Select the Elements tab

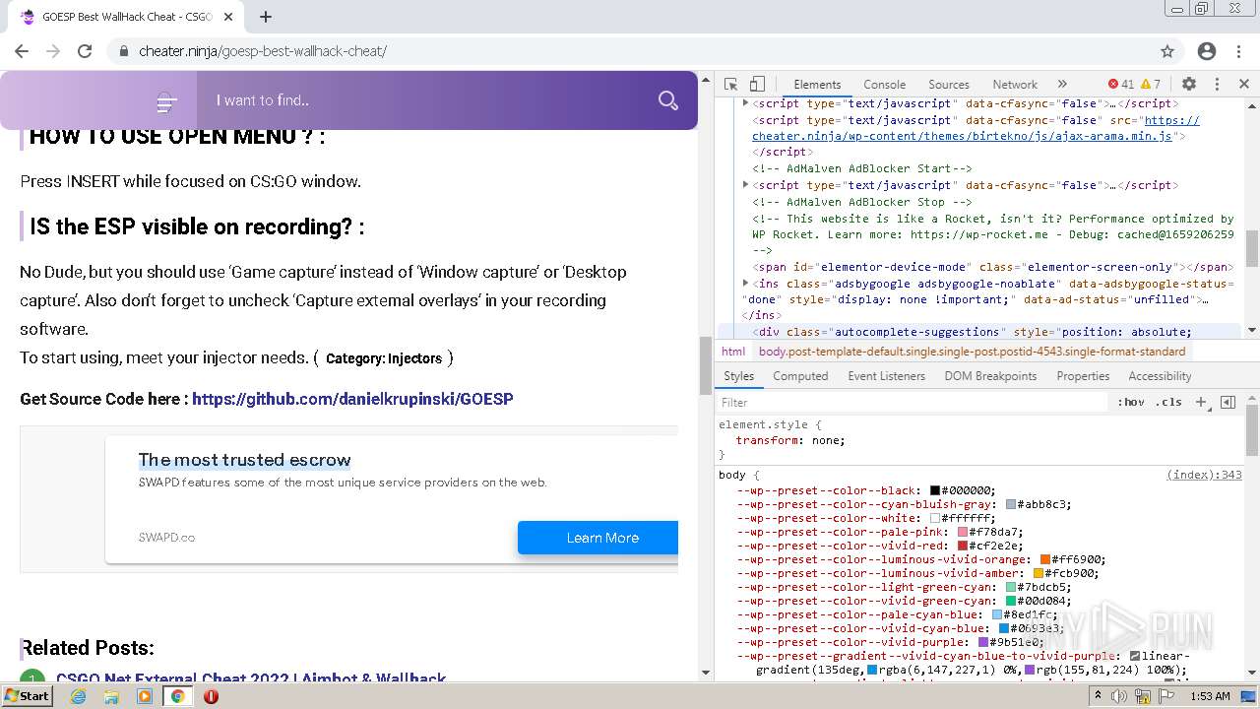click(817, 85)
